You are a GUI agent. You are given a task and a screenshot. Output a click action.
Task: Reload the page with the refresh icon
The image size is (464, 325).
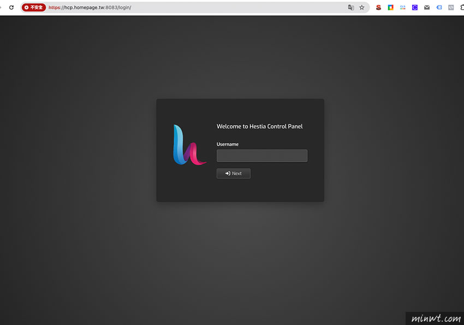pos(11,8)
